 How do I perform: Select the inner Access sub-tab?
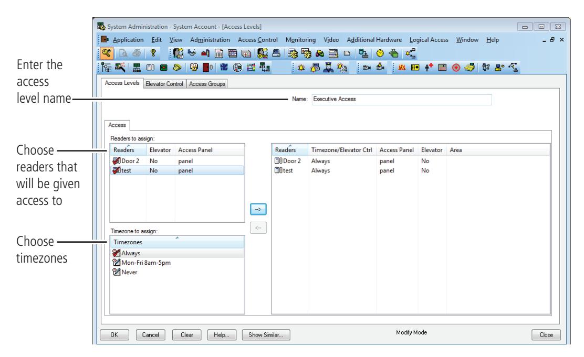117,125
